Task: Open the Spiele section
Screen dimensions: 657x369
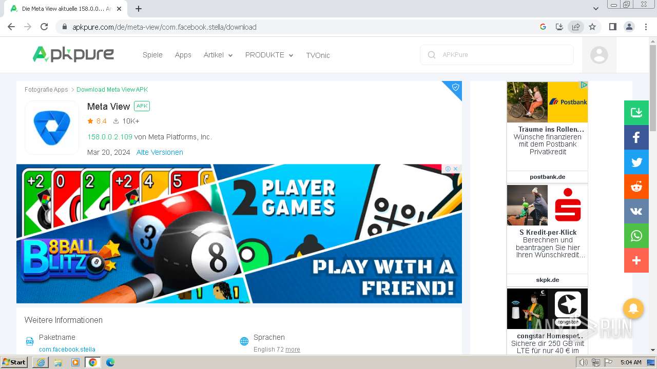Action: pos(152,55)
